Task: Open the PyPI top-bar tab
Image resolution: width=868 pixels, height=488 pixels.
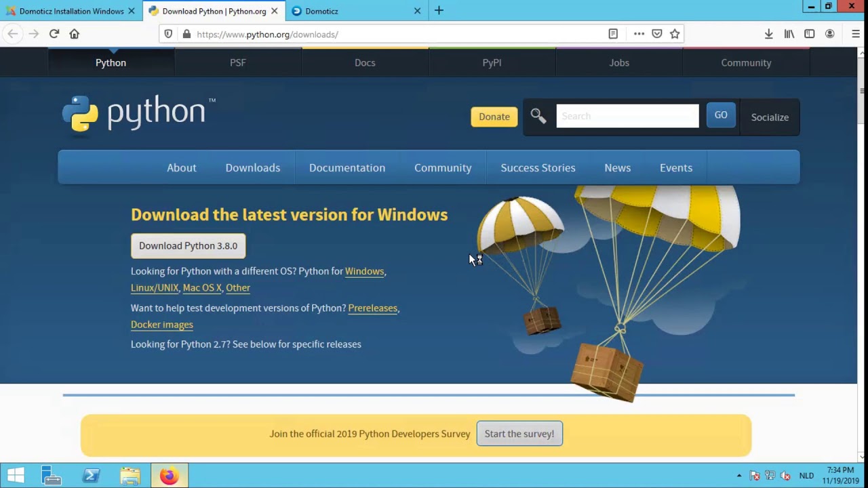Action: 492,62
